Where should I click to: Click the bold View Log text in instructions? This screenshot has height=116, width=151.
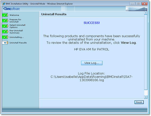(128, 43)
